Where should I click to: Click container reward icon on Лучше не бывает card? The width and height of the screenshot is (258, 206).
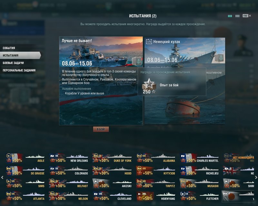coord(136,61)
